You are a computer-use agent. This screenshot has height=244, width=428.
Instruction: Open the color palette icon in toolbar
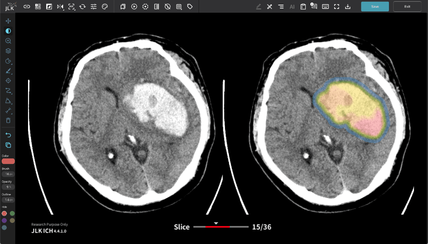click(105, 7)
